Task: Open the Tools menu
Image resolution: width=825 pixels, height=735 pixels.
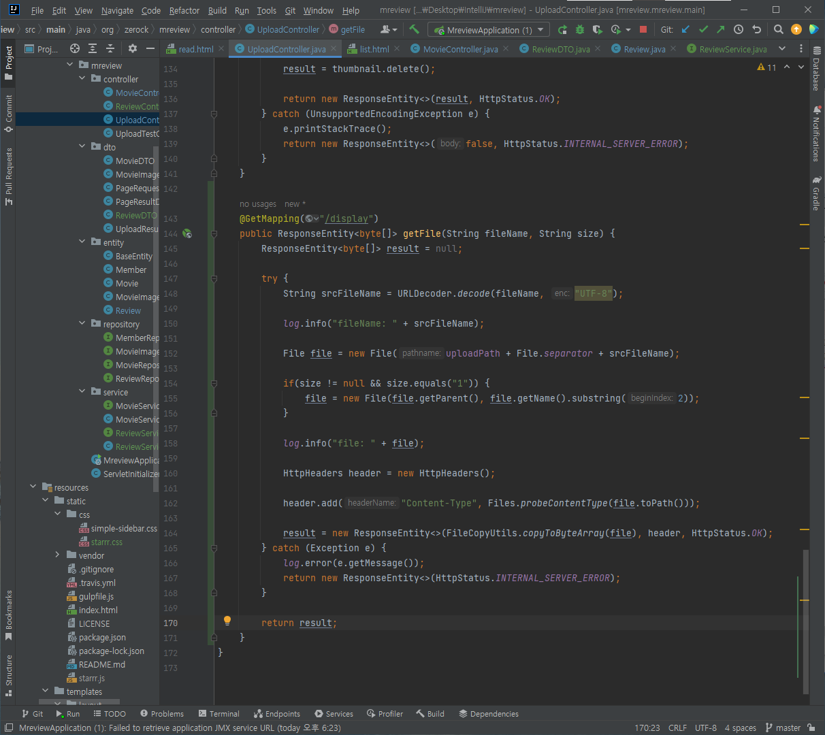Action: point(267,10)
